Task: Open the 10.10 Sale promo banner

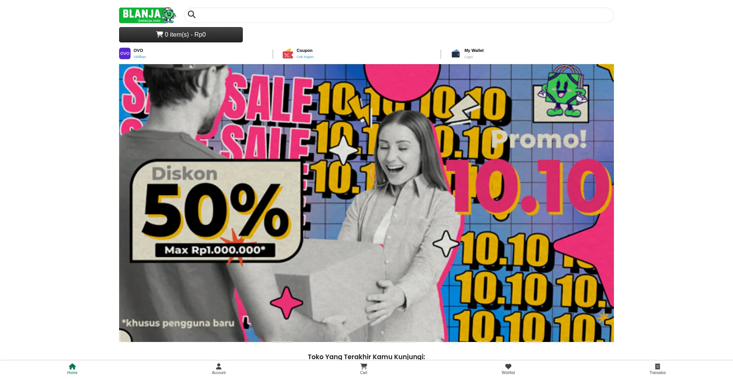Action: 366,203
